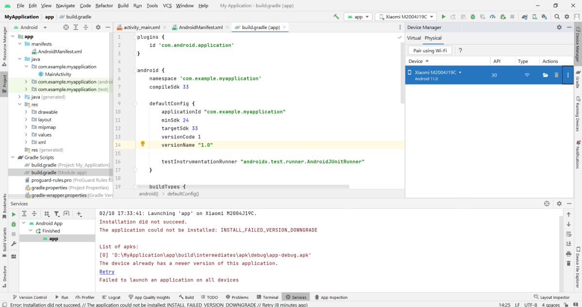Click the print icon in console sidebar

(x=568, y=253)
